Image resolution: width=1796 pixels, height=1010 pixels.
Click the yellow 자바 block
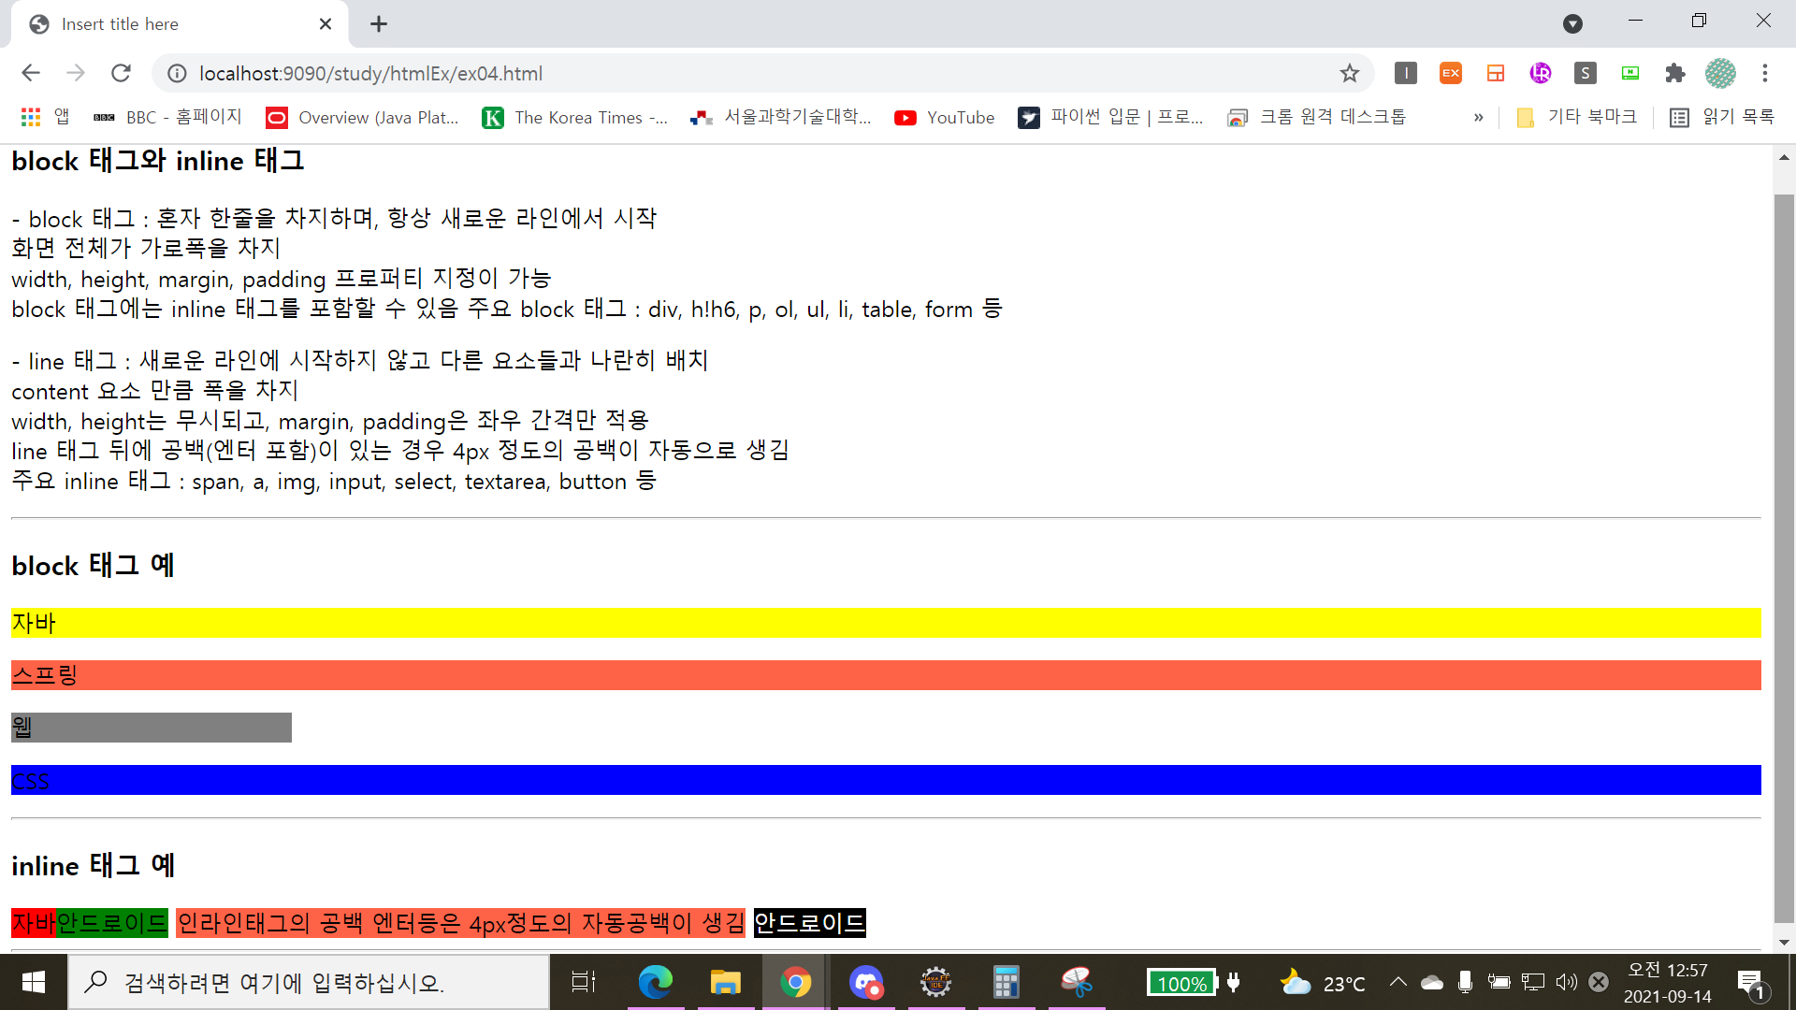pos(885,623)
